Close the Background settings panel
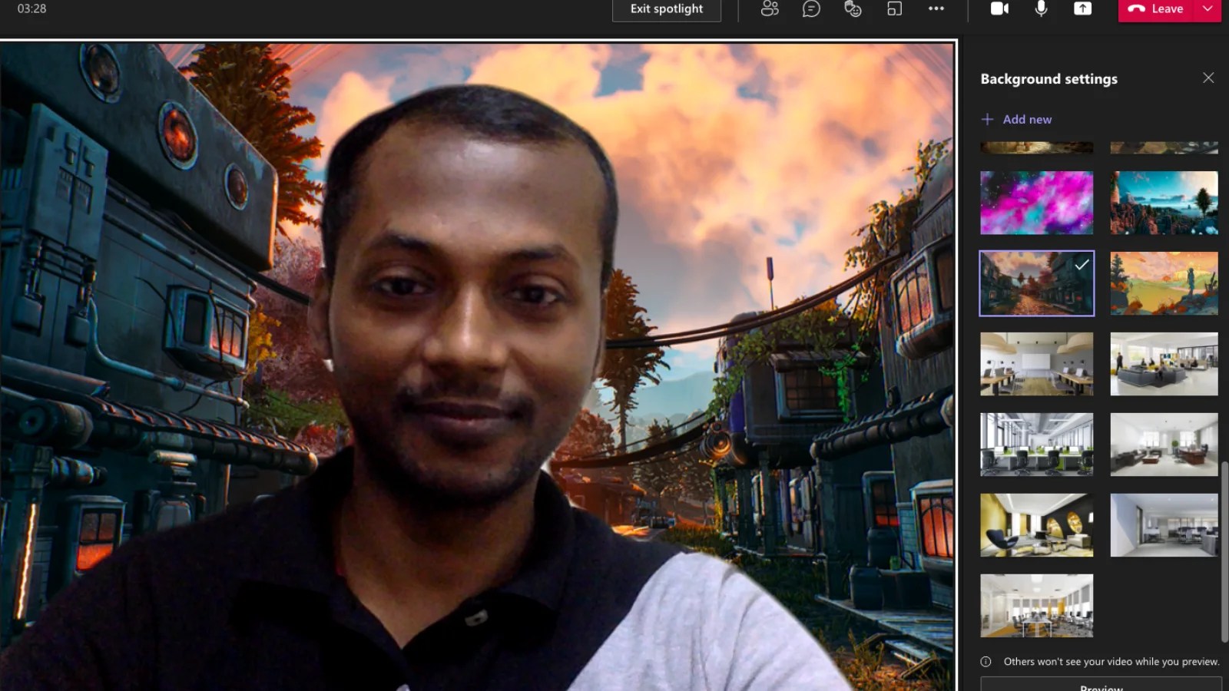Screen dimensions: 1229x691 (x=1208, y=78)
